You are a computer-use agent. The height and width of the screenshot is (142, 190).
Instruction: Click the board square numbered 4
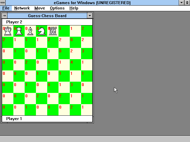click(x=75, y=65)
